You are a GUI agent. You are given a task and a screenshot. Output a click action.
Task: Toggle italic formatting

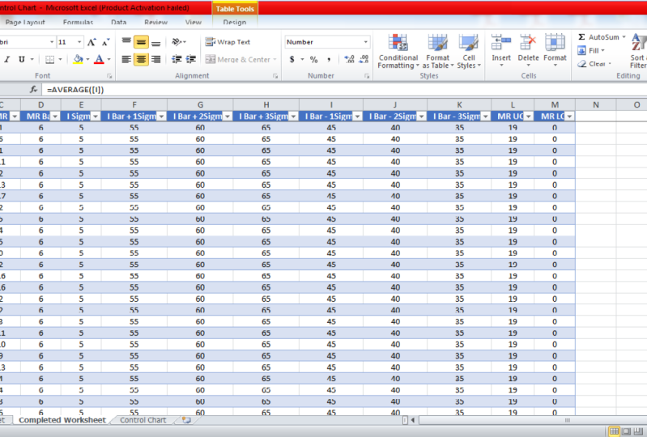[x=7, y=59]
